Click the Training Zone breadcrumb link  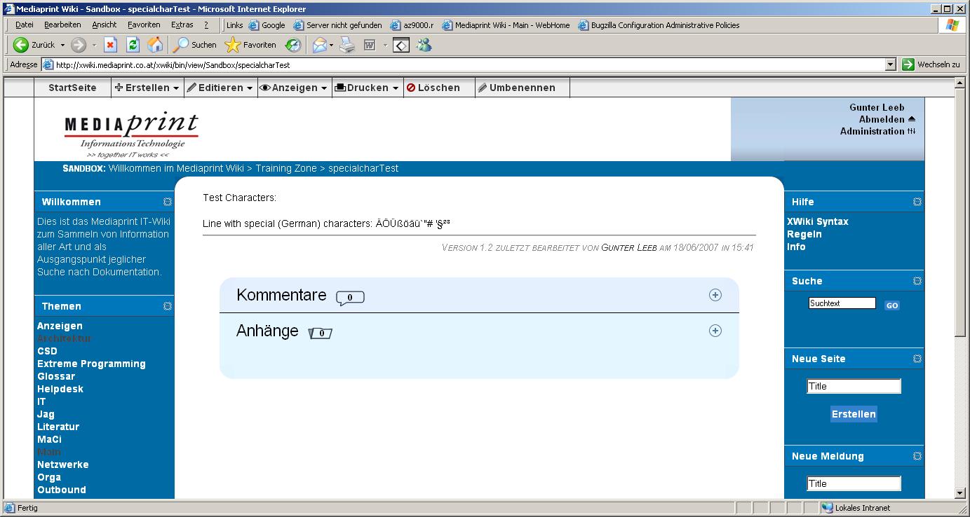(286, 168)
